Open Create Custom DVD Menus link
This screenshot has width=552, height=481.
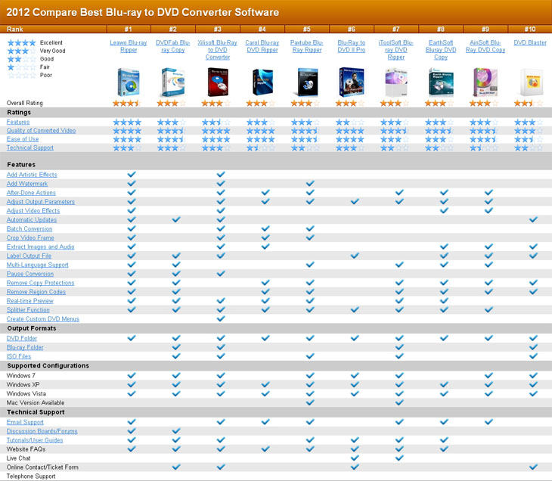pos(42,319)
